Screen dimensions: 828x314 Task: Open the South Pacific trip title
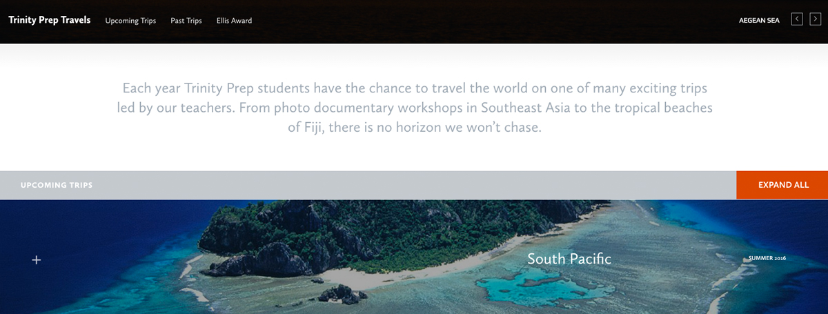569,259
